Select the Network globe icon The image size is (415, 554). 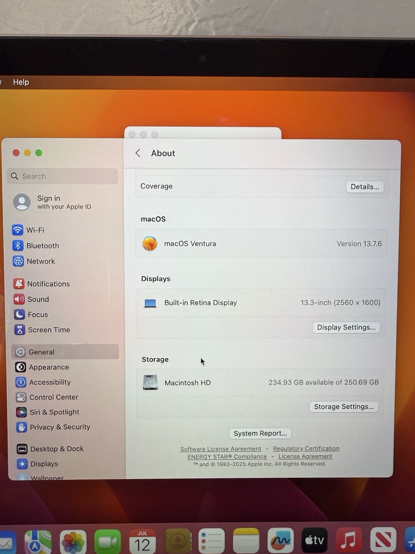click(x=18, y=261)
